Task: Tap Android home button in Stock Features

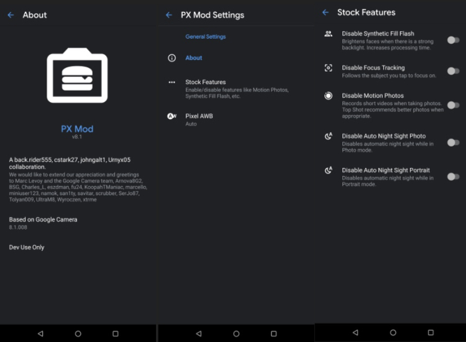Action: pos(393,333)
